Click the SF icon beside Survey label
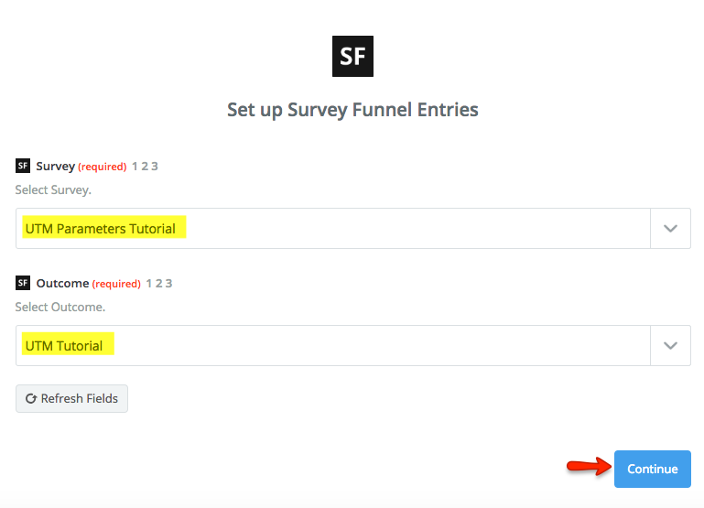This screenshot has width=704, height=508. [x=23, y=166]
